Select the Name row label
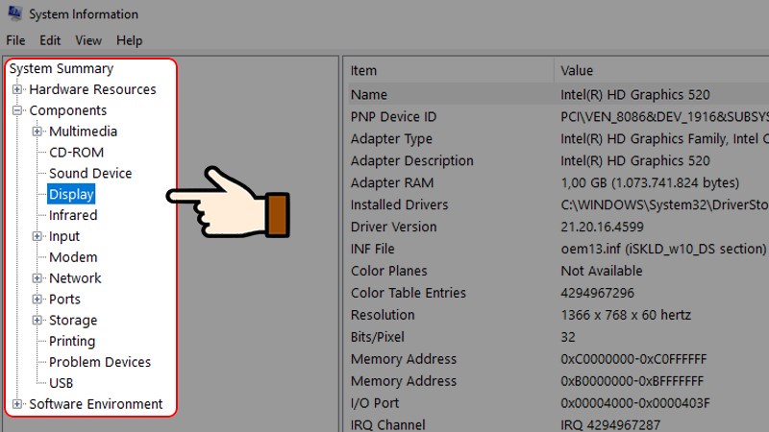The width and height of the screenshot is (769, 432). click(369, 94)
